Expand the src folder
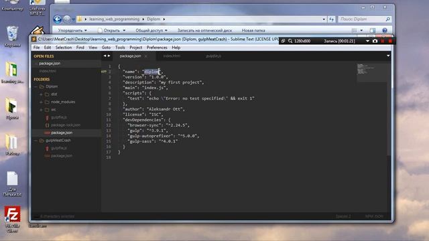Image resolution: width=429 pixels, height=241 pixels. [41, 110]
